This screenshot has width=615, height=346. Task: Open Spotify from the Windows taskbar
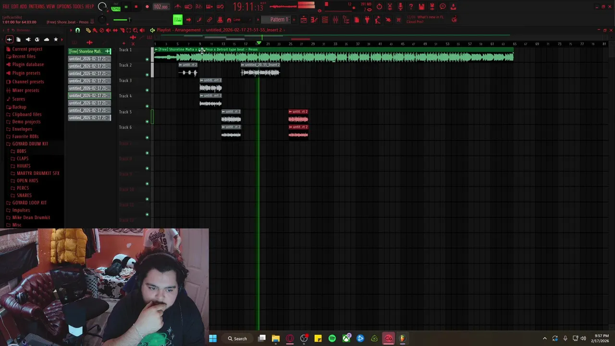point(332,338)
